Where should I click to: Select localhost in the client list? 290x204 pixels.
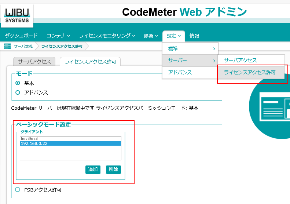click(x=70, y=139)
